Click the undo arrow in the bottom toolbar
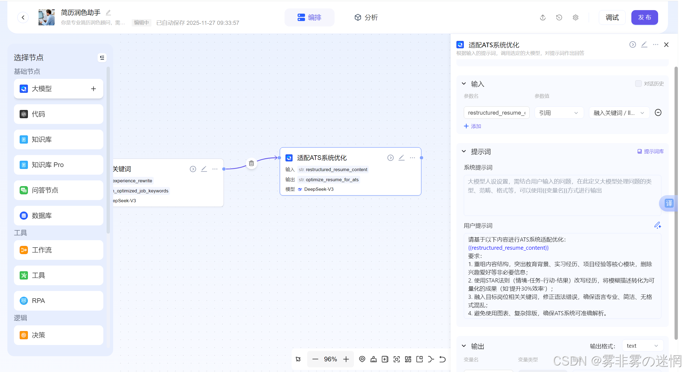Viewport: 683px width, 372px height. coord(442,359)
